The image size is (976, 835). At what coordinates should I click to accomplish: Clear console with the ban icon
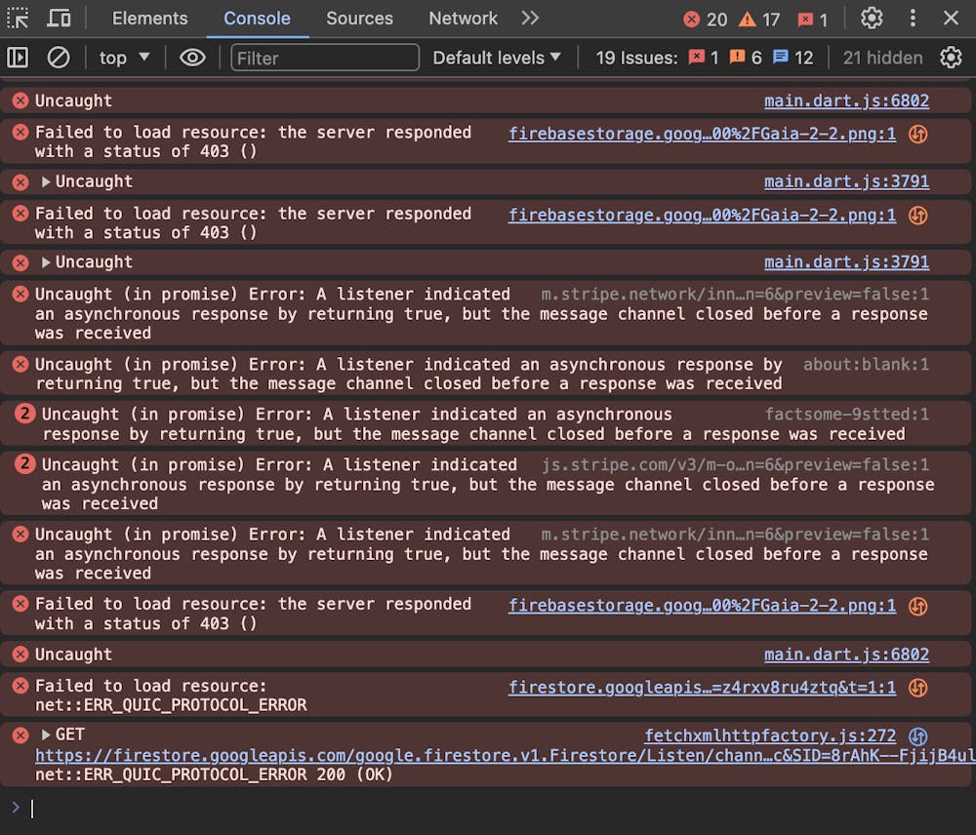[x=59, y=58]
